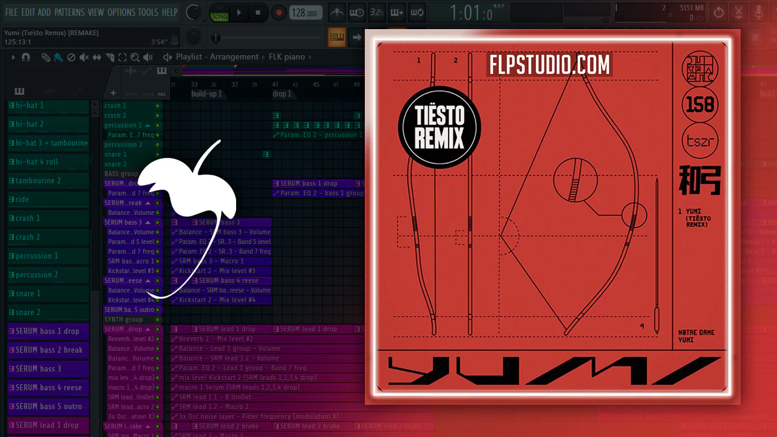Select the Draw pencil tool
777x437 pixels.
(46, 57)
